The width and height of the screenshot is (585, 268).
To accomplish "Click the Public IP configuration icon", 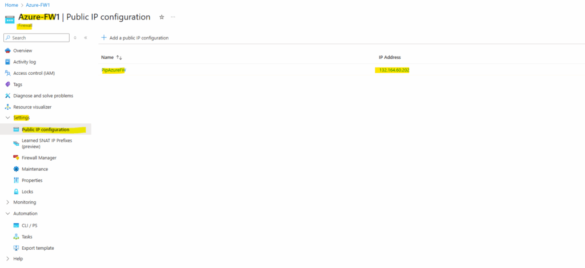I will pos(16,130).
